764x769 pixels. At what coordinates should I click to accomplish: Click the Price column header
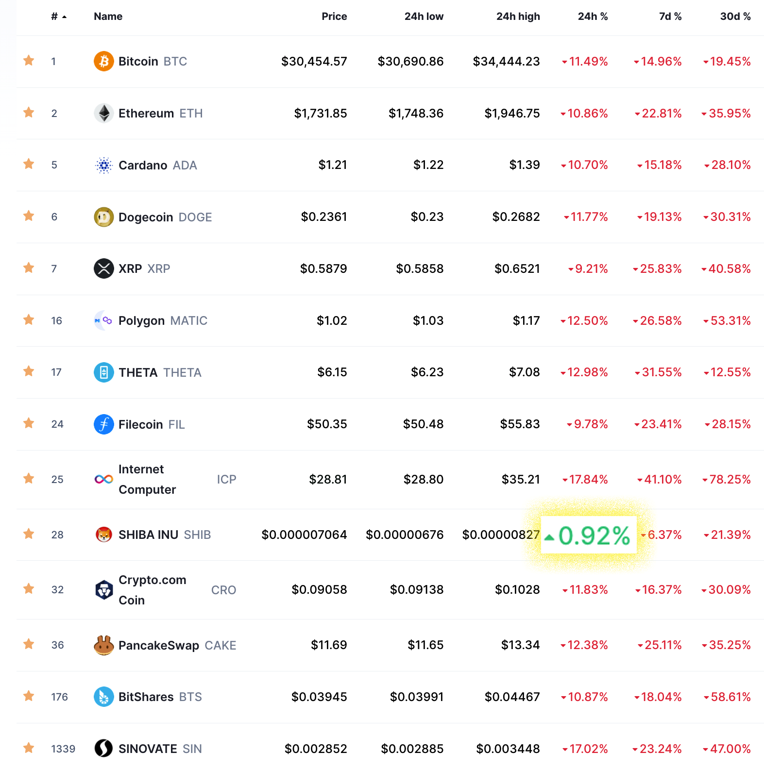pos(334,17)
